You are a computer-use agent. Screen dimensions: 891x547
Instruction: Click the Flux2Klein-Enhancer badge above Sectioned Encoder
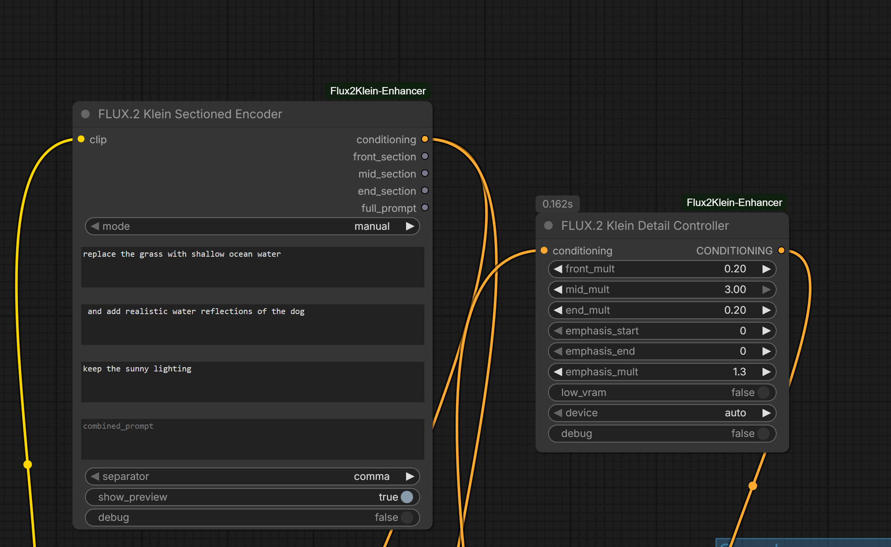pyautogui.click(x=378, y=91)
